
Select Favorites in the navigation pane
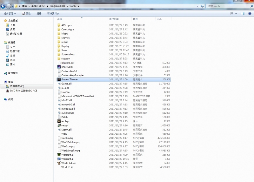(13, 21)
